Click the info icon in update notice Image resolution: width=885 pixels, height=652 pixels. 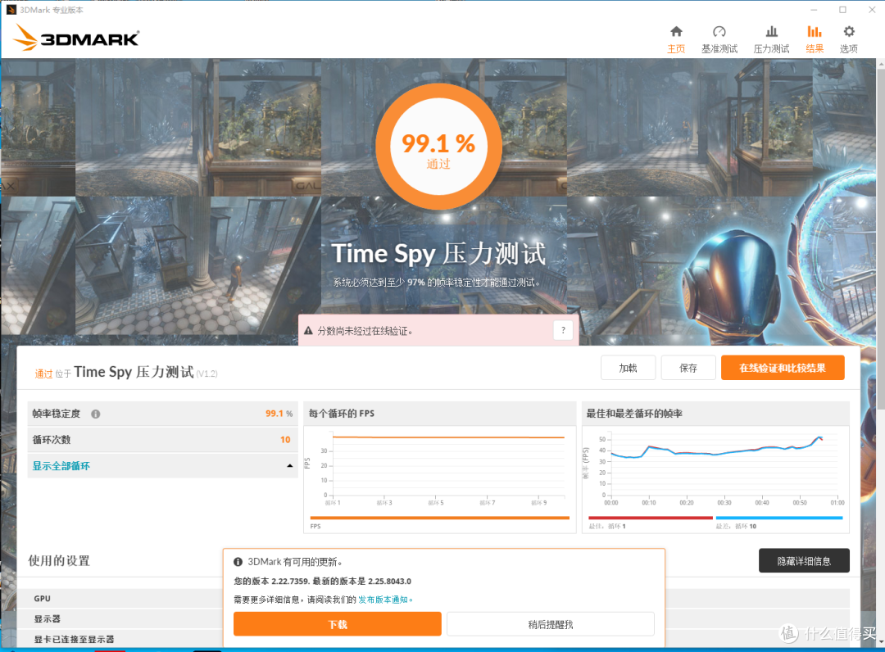(238, 562)
